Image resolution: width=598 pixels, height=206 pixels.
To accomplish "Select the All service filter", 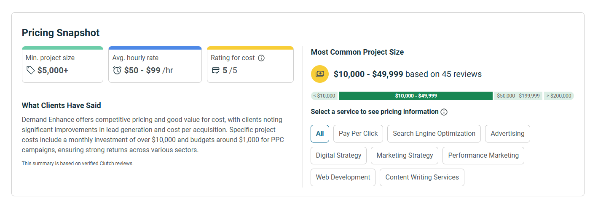I will point(320,134).
